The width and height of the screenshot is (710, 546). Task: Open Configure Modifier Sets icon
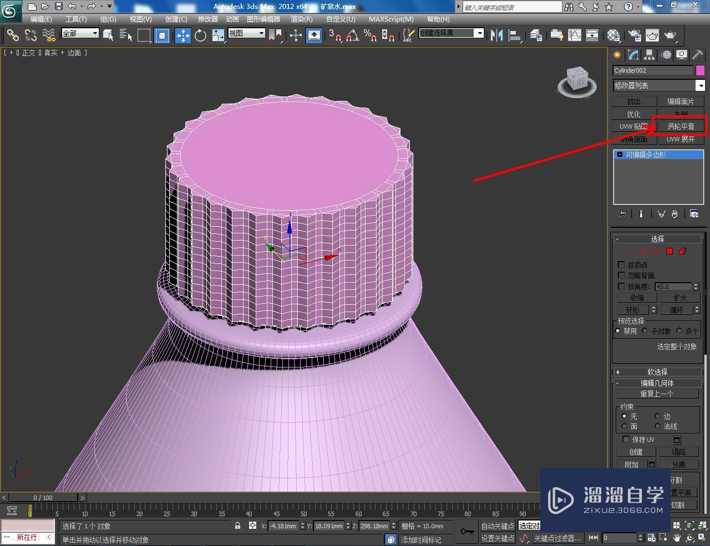pyautogui.click(x=694, y=214)
